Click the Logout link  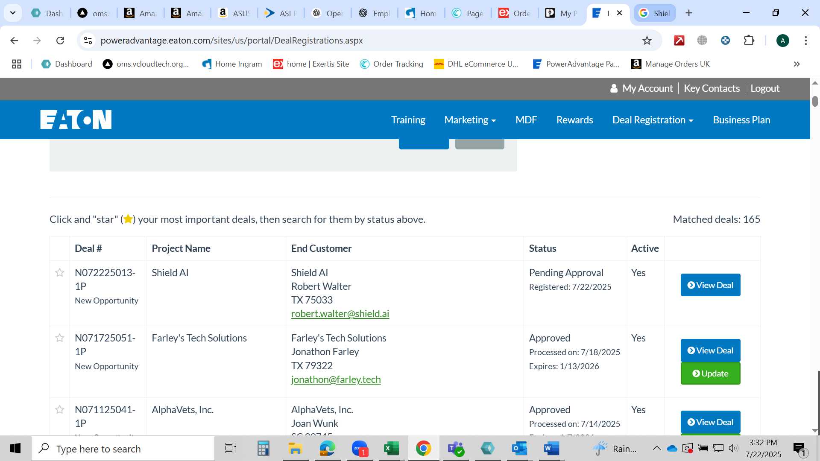point(765,88)
